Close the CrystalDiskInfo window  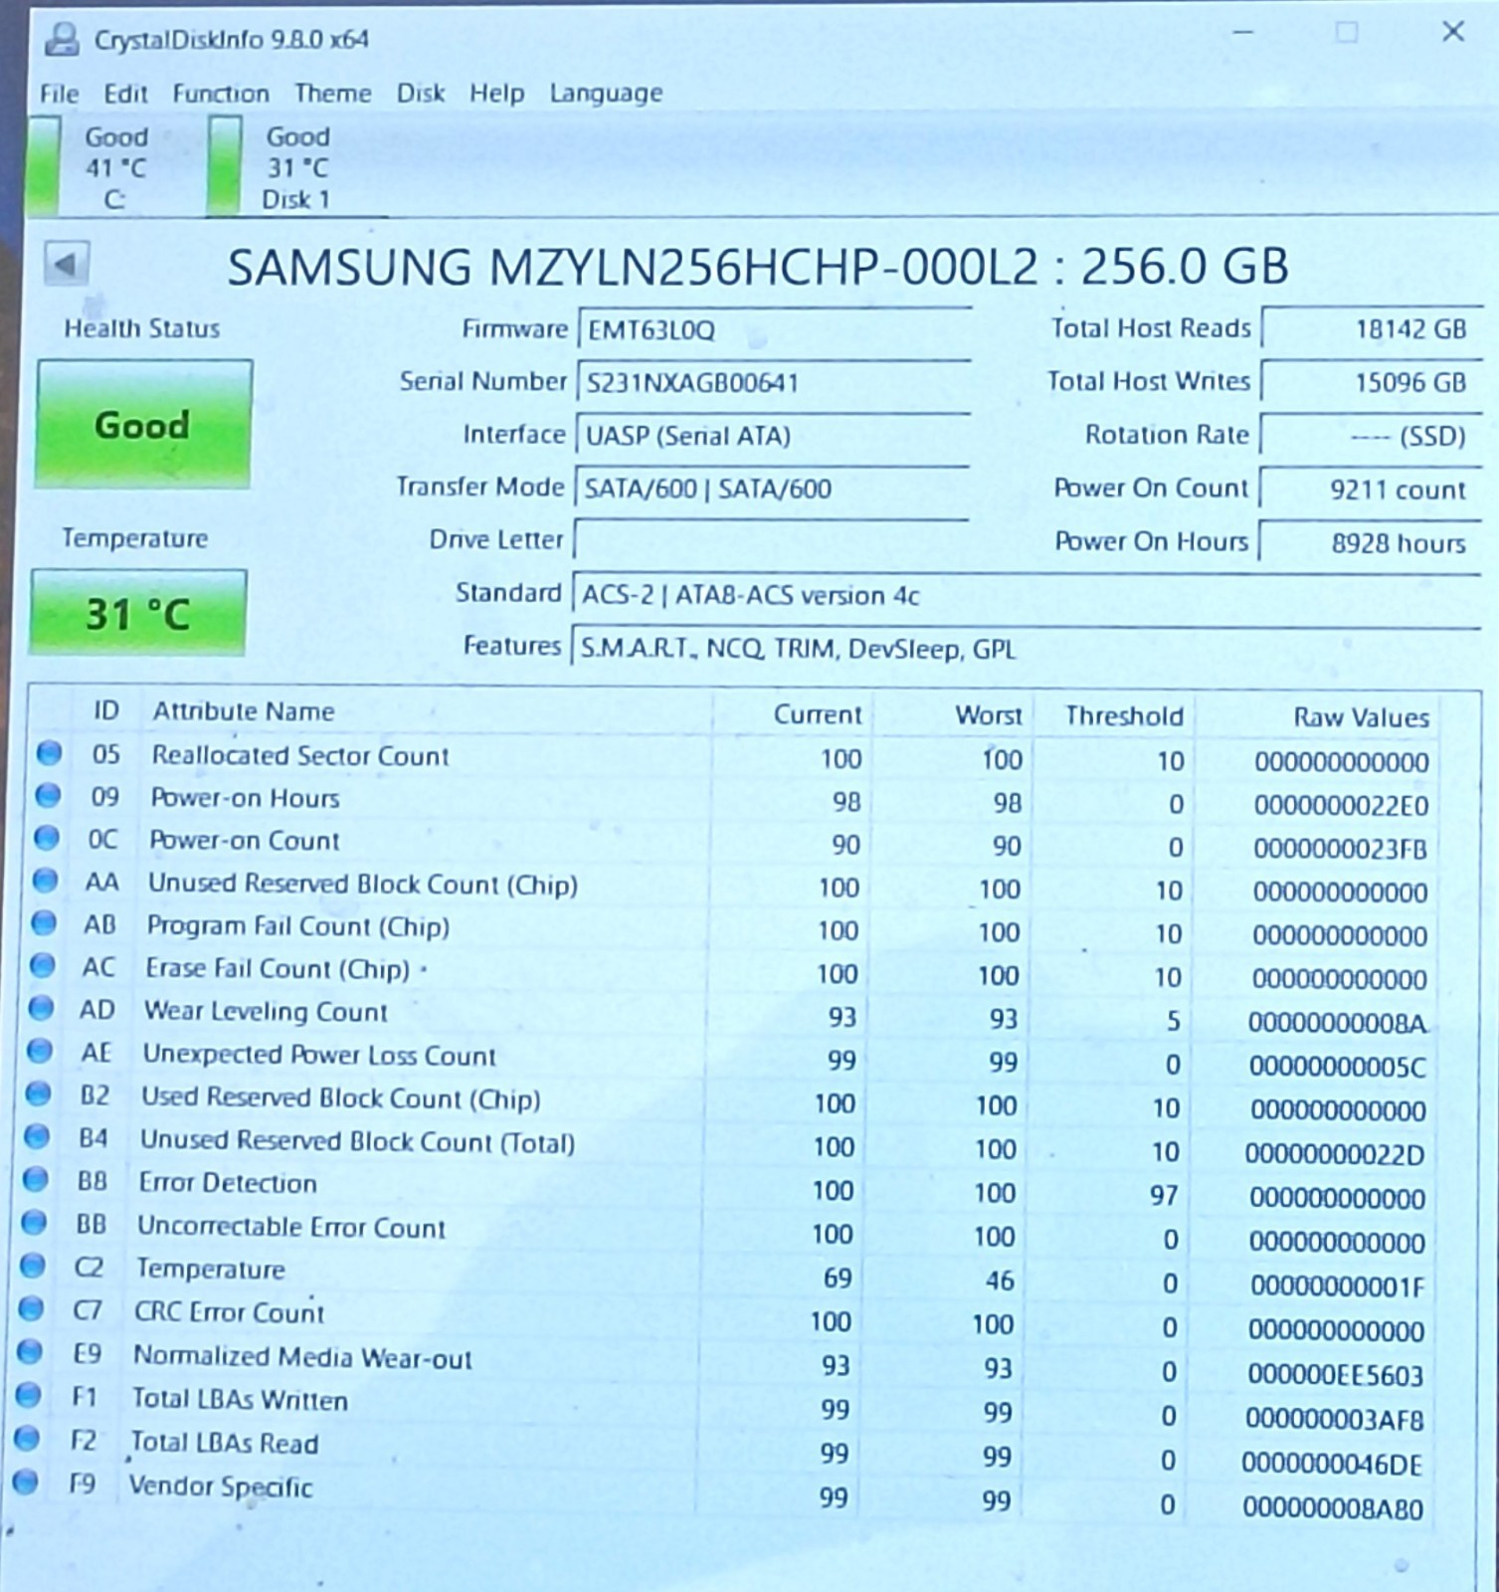[1453, 32]
